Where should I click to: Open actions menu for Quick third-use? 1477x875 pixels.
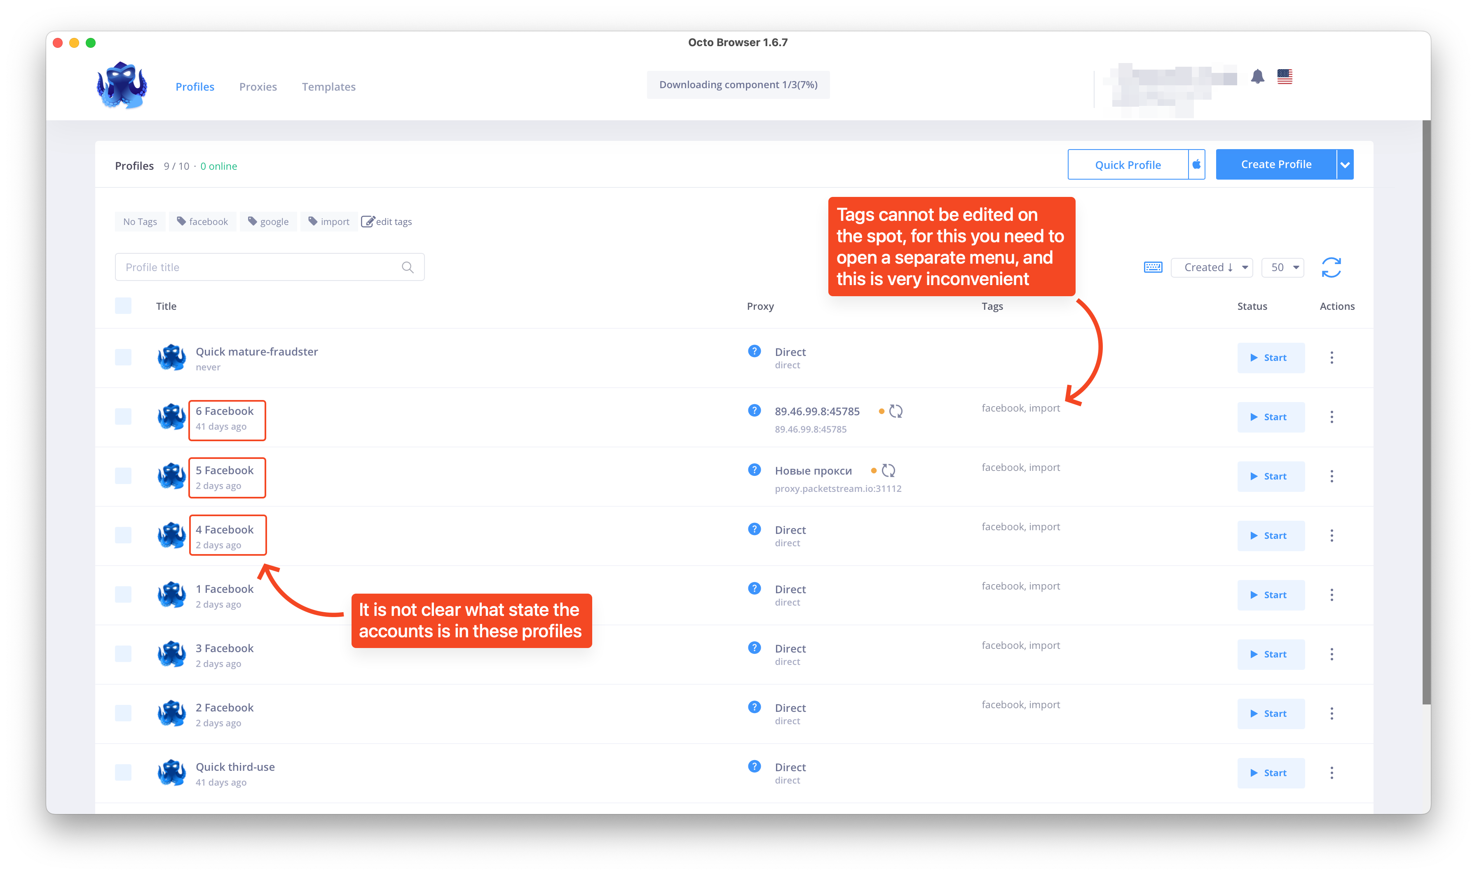point(1331,773)
